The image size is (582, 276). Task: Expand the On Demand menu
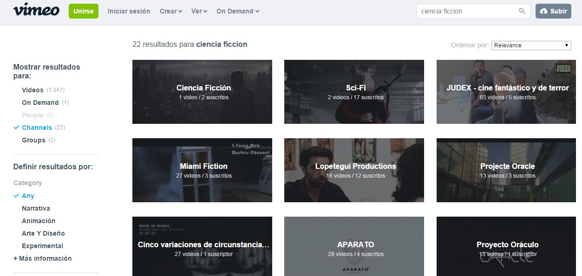237,11
